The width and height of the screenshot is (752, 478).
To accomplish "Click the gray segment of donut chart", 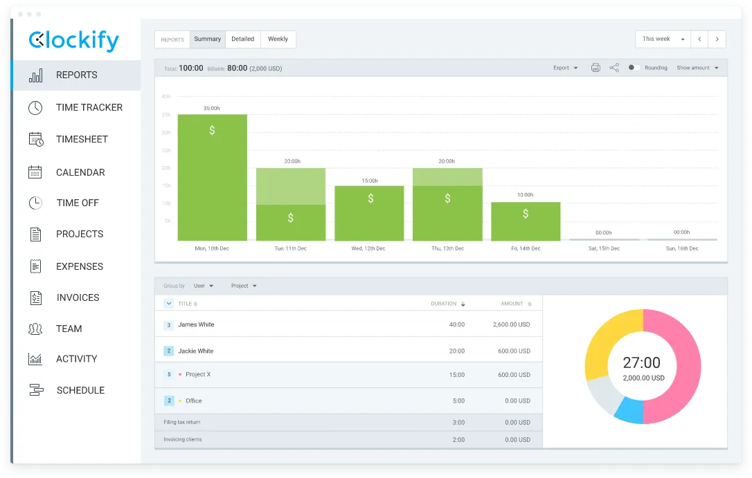I will [602, 393].
